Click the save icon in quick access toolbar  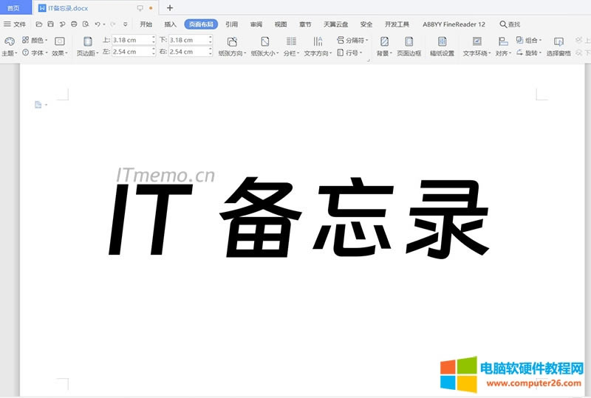coord(50,24)
